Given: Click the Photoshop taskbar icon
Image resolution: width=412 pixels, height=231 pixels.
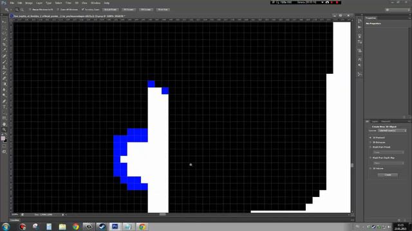Looking at the screenshot, I should pyautogui.click(x=115, y=227).
